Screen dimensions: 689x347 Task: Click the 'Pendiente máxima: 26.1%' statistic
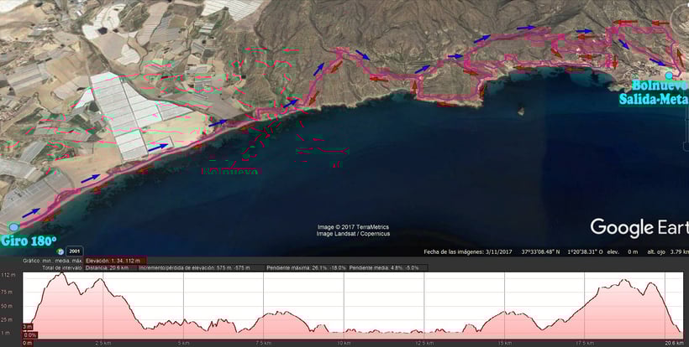coord(306,267)
